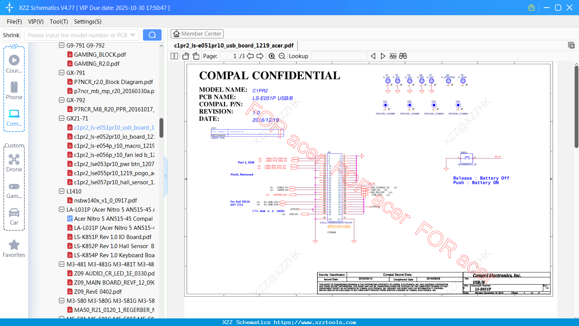Open the VIP(V) menu

pos(36,22)
